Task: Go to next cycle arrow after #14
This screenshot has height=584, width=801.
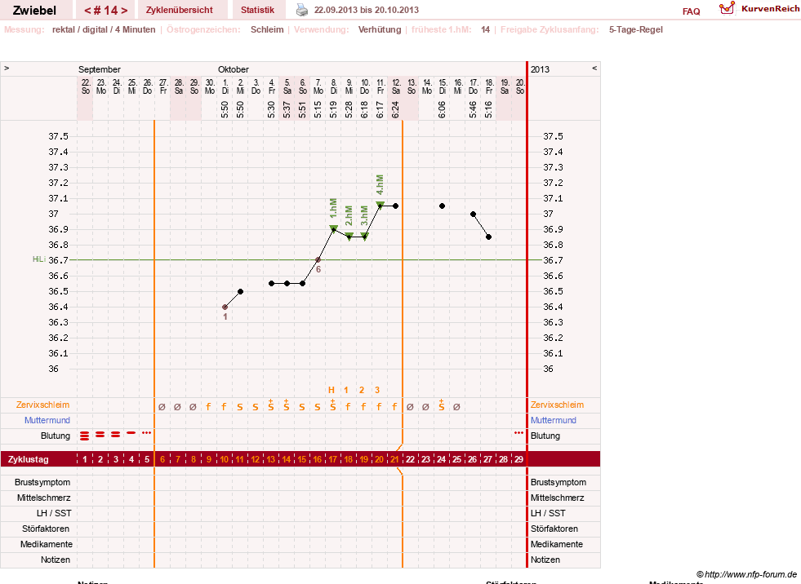Action: (124, 11)
